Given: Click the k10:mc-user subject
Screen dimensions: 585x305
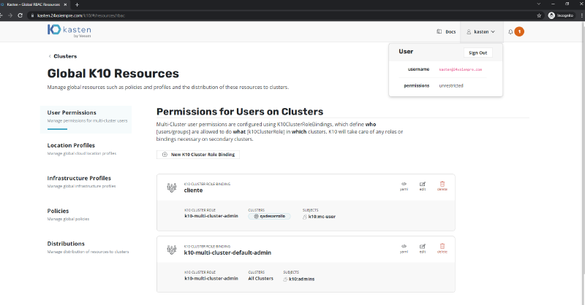Looking at the screenshot, I should [319, 217].
